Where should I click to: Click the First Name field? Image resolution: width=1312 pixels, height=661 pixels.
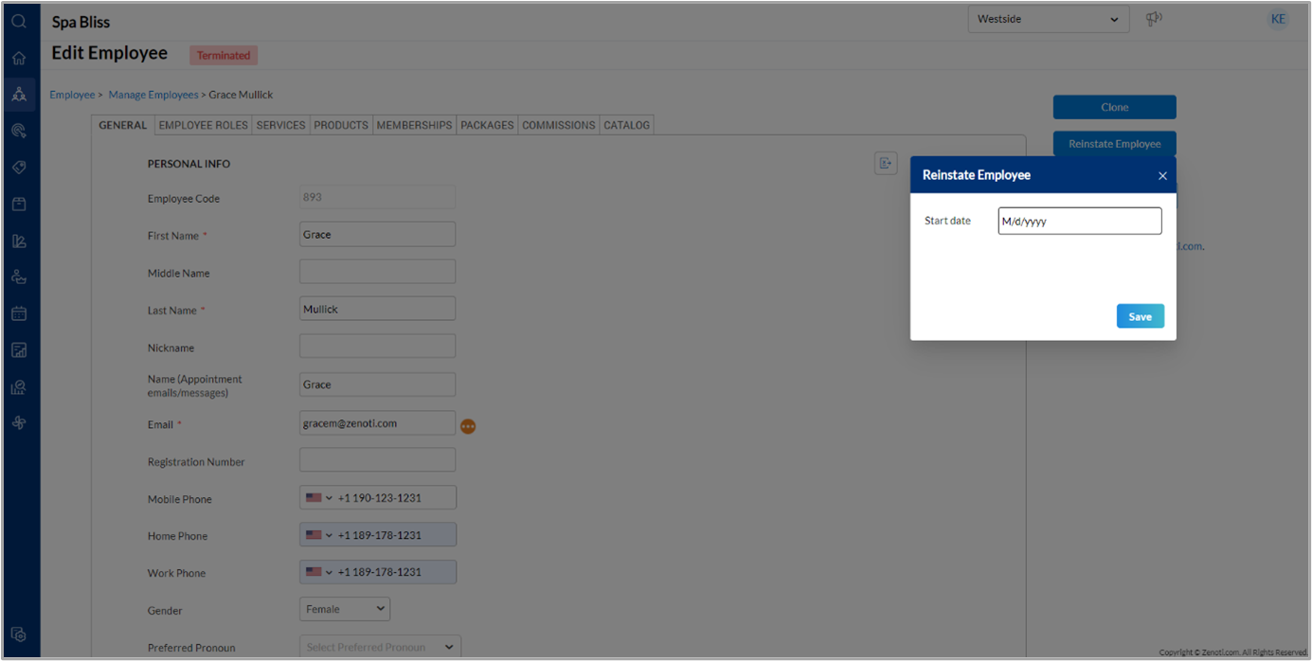377,234
